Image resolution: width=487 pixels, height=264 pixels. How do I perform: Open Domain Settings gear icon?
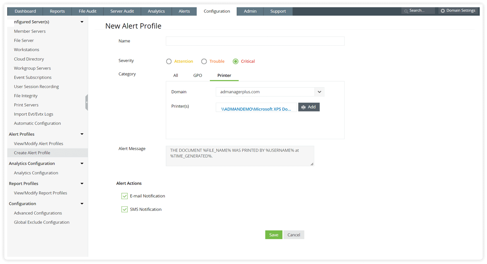click(443, 11)
